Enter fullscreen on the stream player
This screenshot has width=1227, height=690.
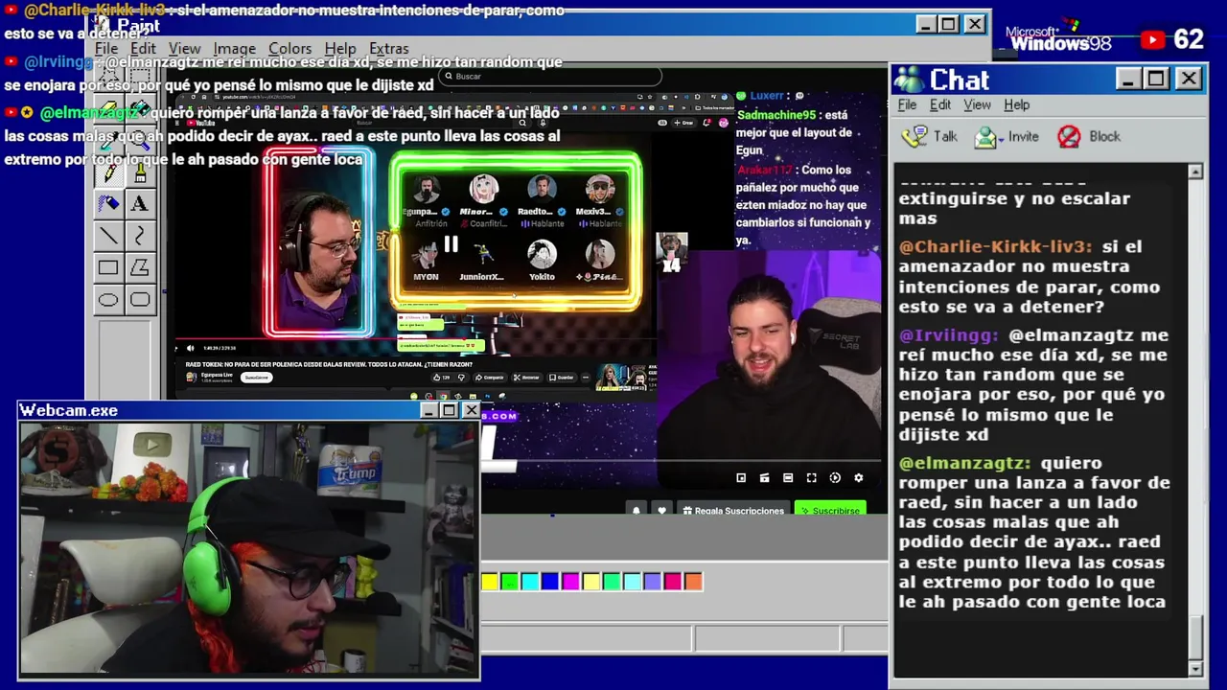pos(811,477)
